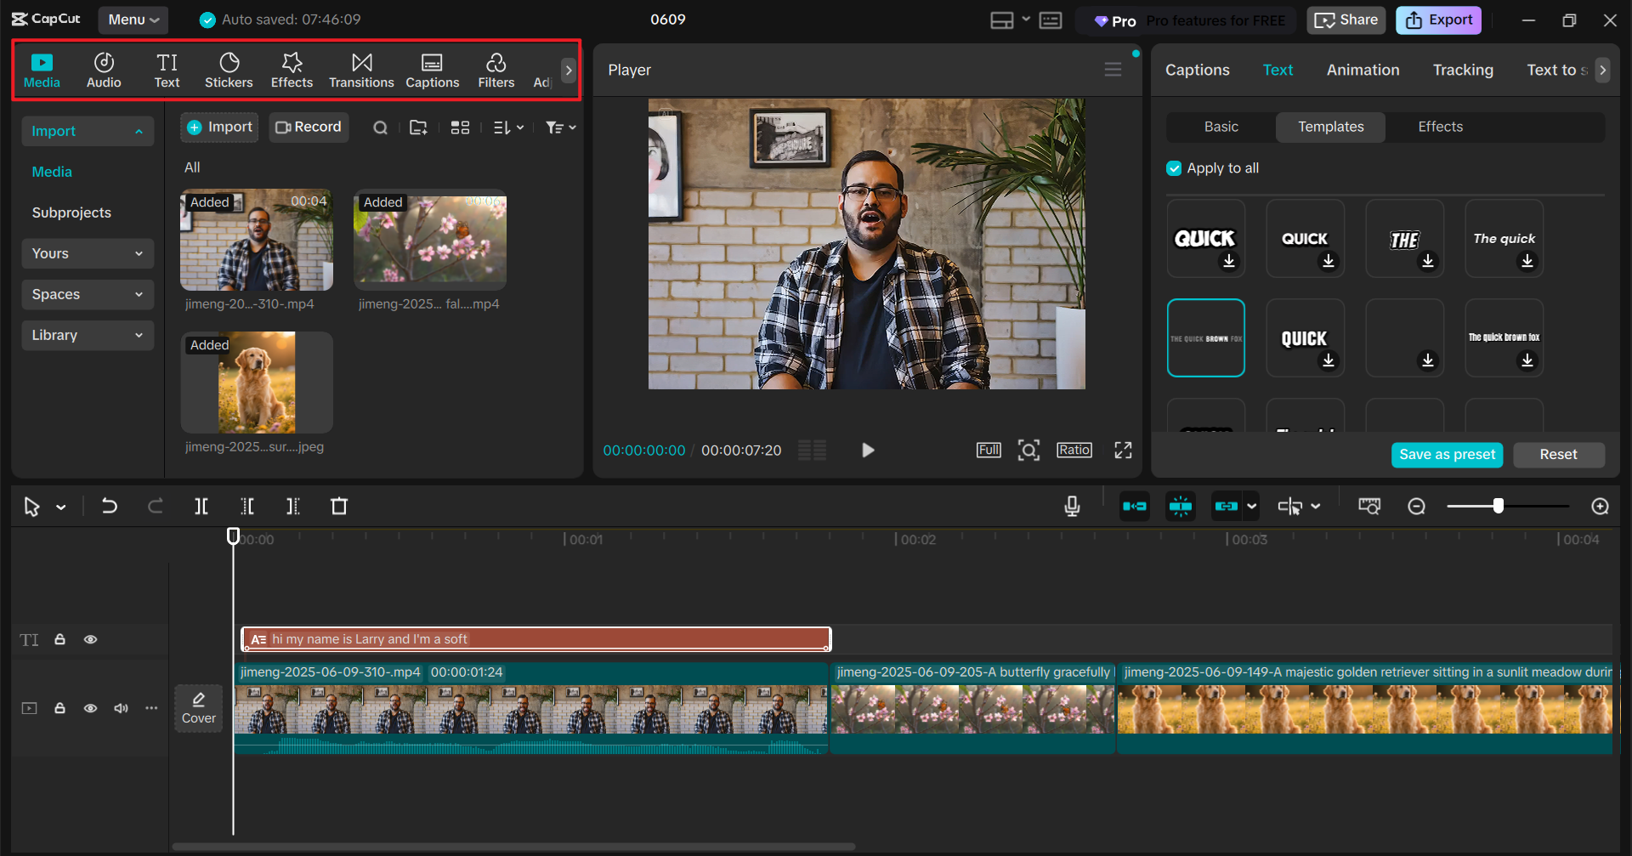Delete the selected clip with trash icon

pos(339,507)
